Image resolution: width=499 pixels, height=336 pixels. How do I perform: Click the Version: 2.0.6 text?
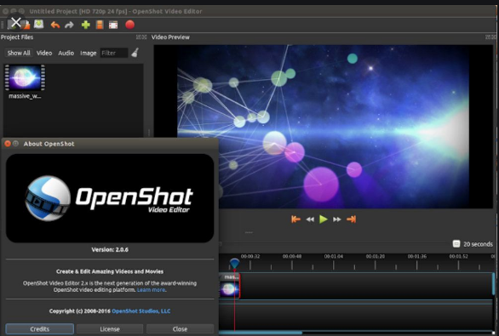(x=110, y=249)
